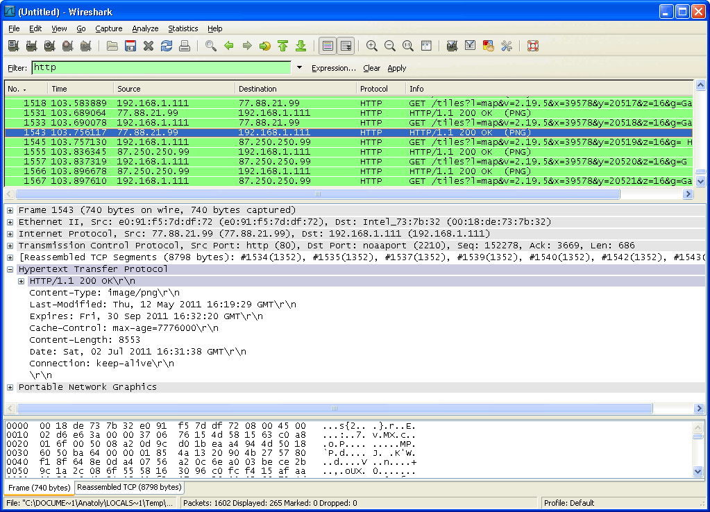Toggle auto scroll in live capture
Viewport: 710px width, 512px height.
[x=346, y=46]
